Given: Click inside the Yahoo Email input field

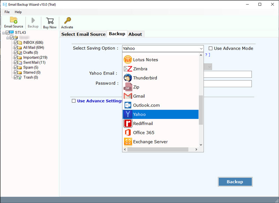Looking at the screenshot, I should click(x=228, y=74).
